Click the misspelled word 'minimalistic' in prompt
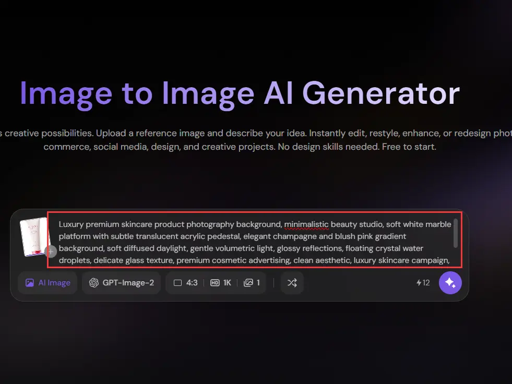 coord(306,225)
